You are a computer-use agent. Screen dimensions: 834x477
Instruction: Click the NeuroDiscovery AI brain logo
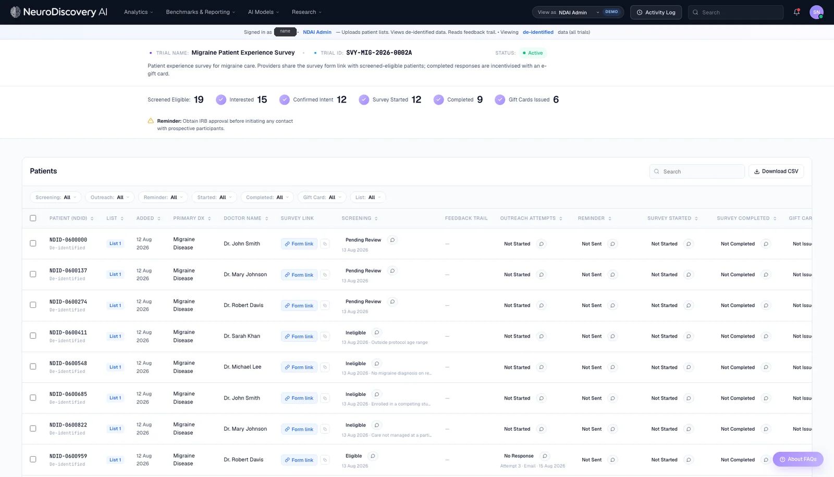[x=16, y=12]
